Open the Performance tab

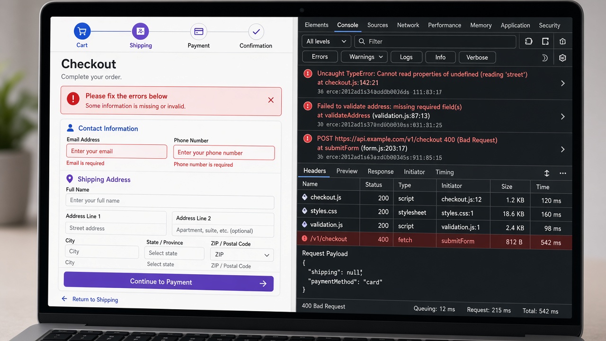tap(445, 25)
